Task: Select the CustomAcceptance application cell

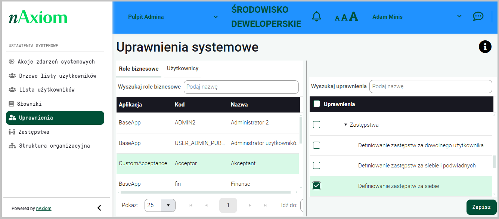Action: (x=143, y=163)
